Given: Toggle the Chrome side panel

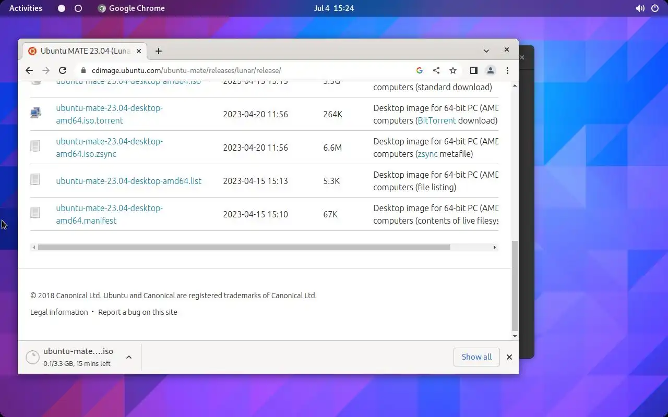Looking at the screenshot, I should click(x=474, y=70).
